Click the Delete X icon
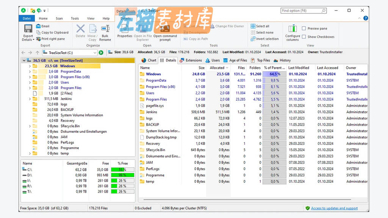 80,29
